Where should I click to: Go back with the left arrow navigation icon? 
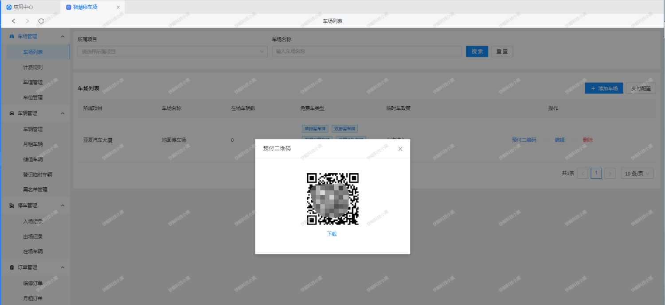click(14, 21)
